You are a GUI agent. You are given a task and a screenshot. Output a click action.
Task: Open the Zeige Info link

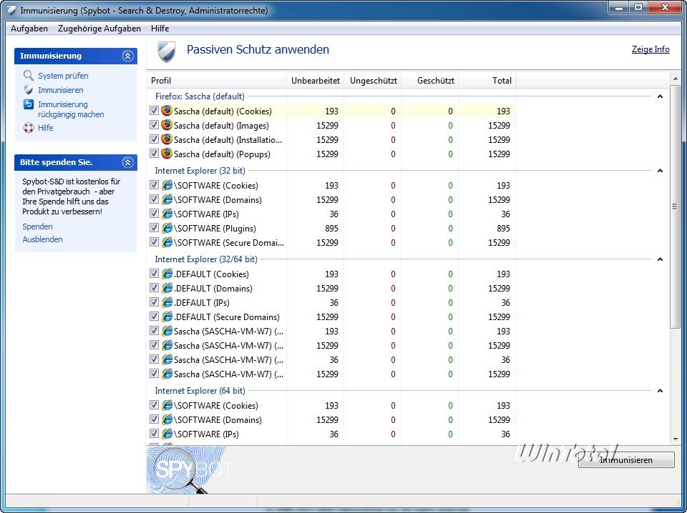(x=651, y=49)
